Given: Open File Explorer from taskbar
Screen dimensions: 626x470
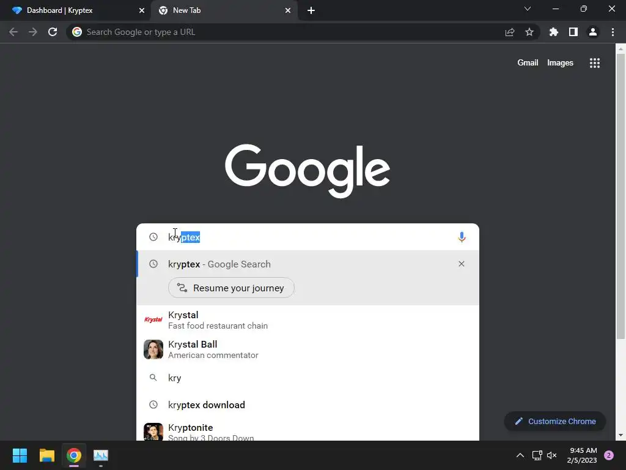Looking at the screenshot, I should pyautogui.click(x=46, y=455).
